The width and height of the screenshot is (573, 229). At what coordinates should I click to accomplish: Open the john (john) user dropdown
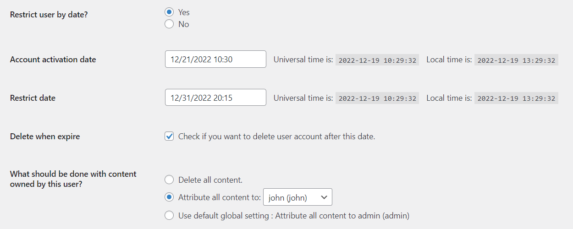click(x=298, y=197)
